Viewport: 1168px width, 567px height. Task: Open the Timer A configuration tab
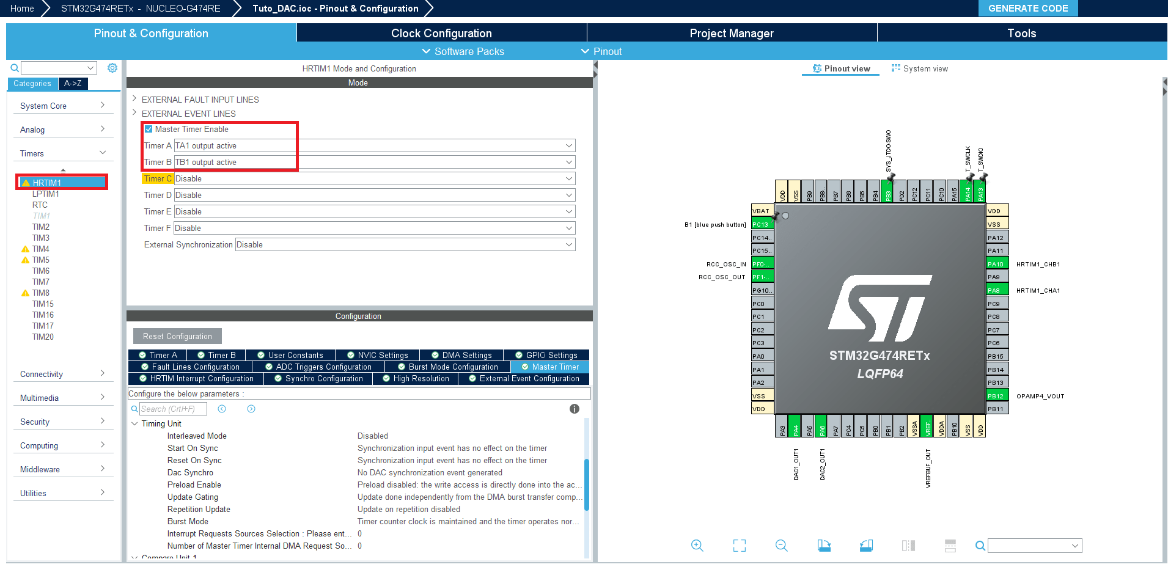pos(158,355)
